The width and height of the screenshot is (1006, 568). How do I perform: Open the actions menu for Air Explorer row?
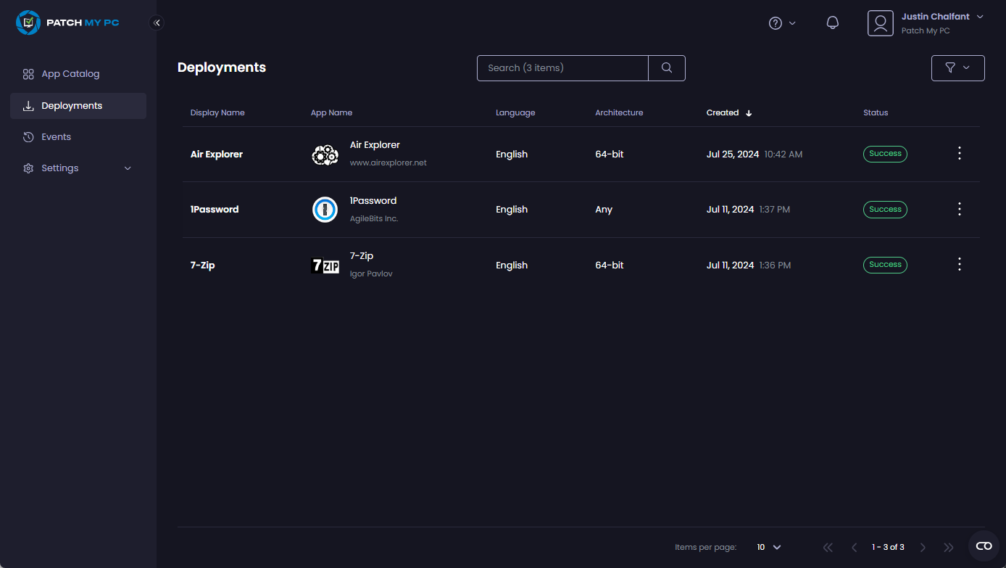(959, 153)
